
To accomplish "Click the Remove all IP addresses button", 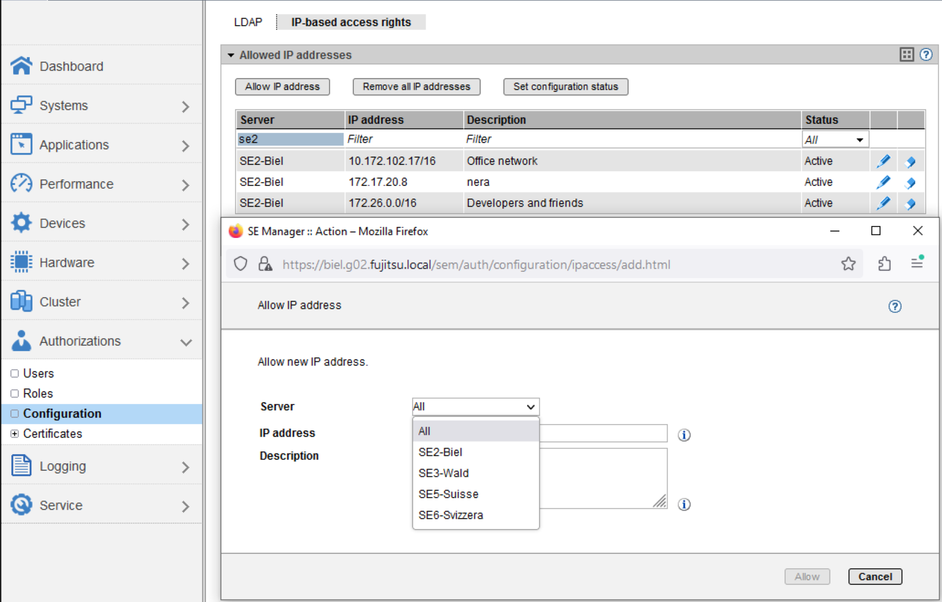I will 416,87.
